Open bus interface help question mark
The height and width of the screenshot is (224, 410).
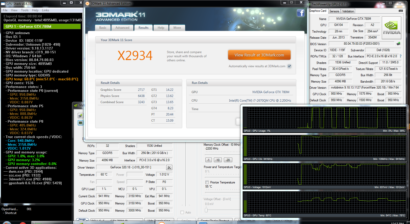tap(401, 56)
